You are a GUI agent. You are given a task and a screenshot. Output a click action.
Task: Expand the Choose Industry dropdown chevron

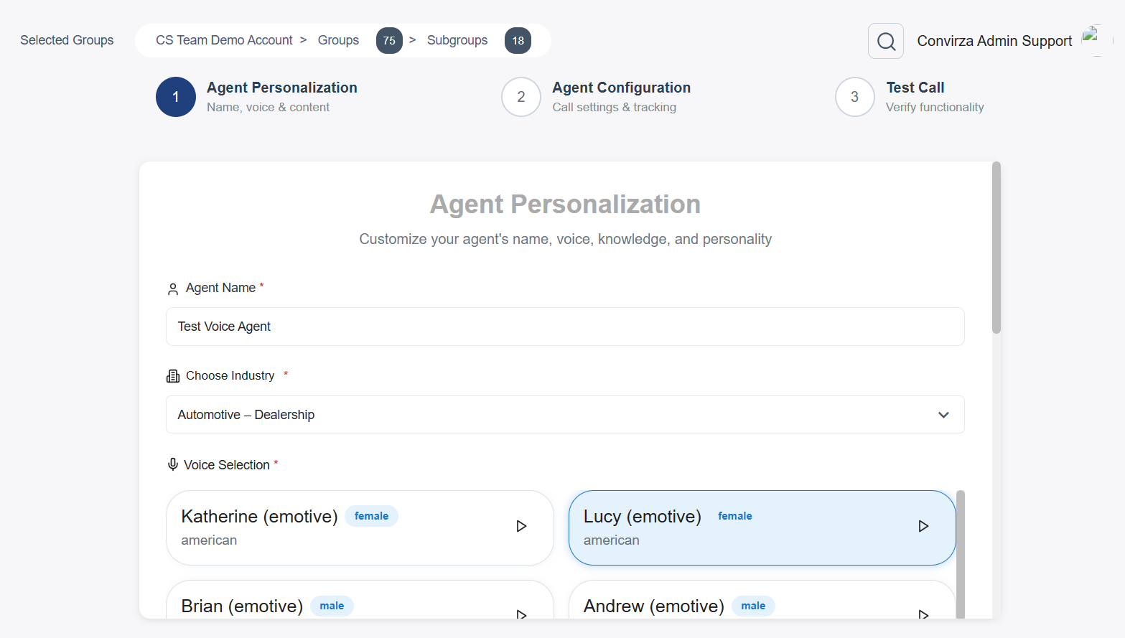[943, 415]
